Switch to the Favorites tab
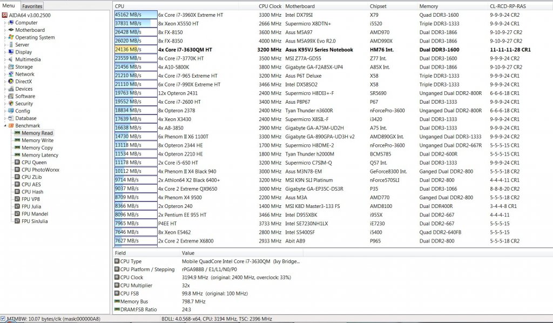 [x=32, y=6]
